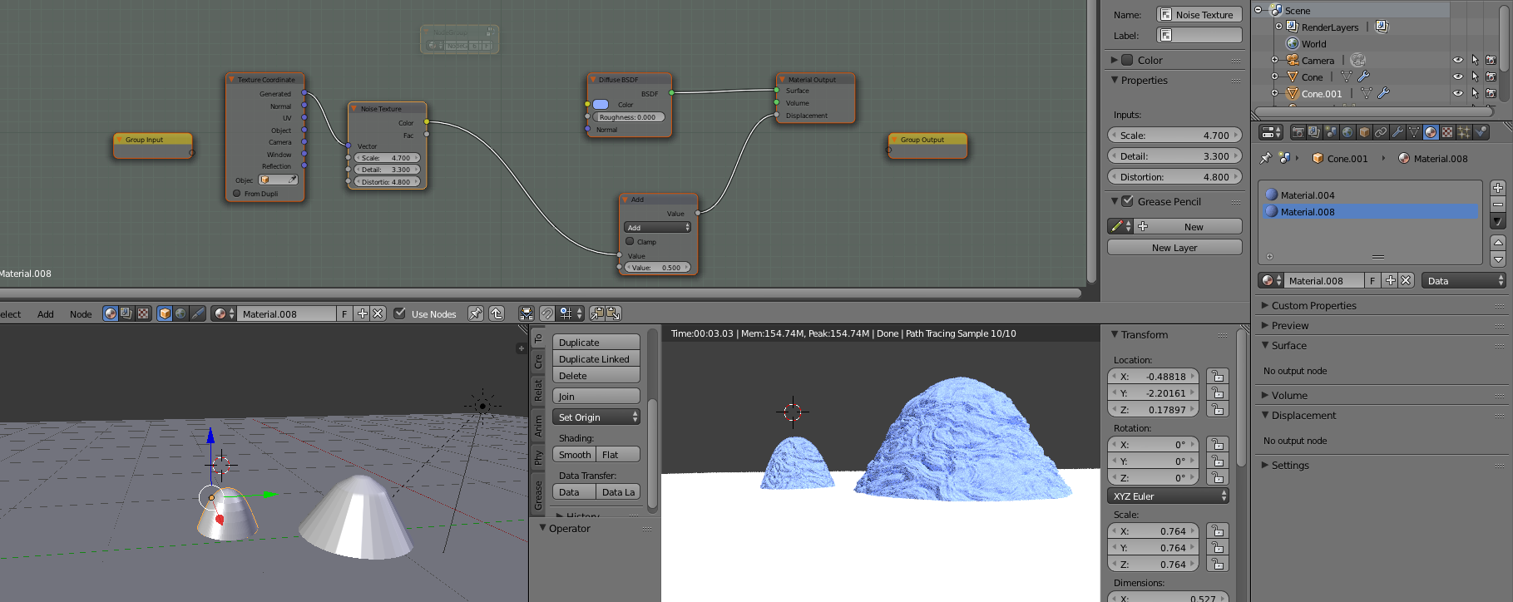This screenshot has height=602, width=1513.
Task: Adjust Detail slider in node properties
Action: (1174, 156)
